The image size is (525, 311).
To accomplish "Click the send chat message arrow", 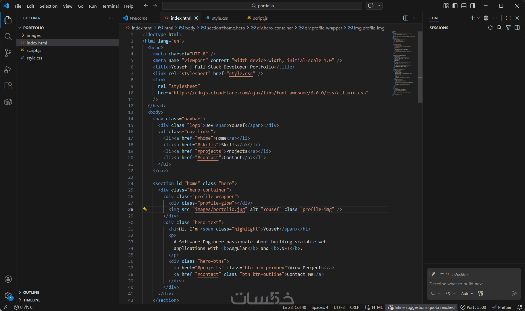I will click(x=514, y=293).
